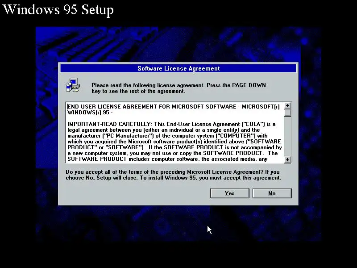
Task: Click the Software License Agreement title bar
Action: pyautogui.click(x=178, y=68)
